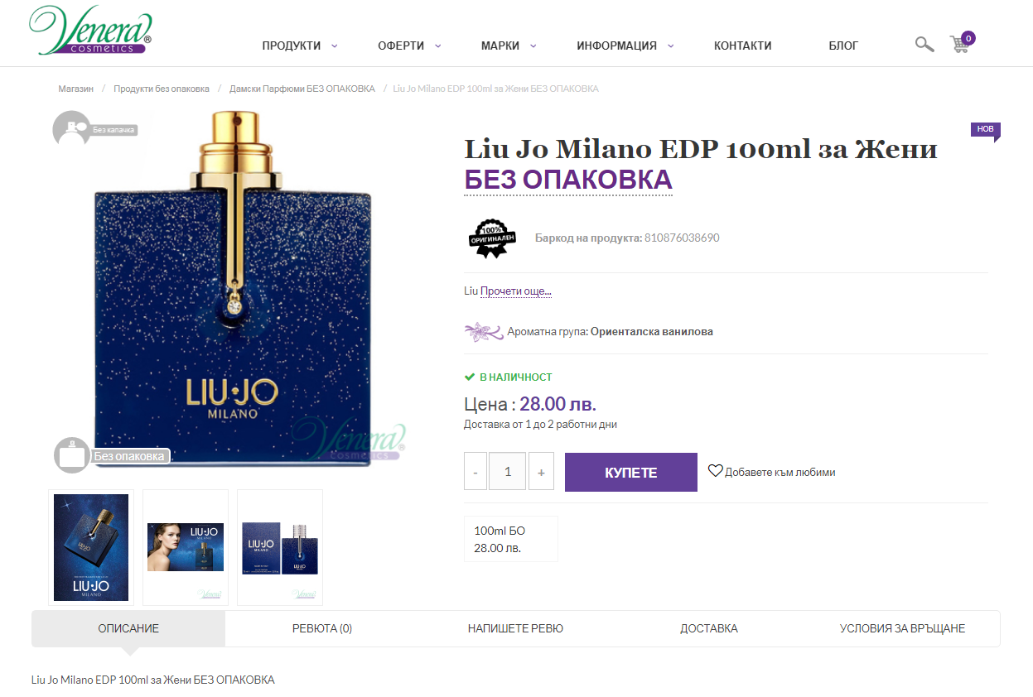Image resolution: width=1033 pixels, height=697 pixels.
Task: Click the 100% Оригинален badge
Action: coord(492,238)
